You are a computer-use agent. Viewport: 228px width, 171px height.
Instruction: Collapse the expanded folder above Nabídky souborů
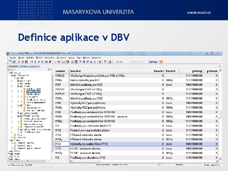point(18,86)
